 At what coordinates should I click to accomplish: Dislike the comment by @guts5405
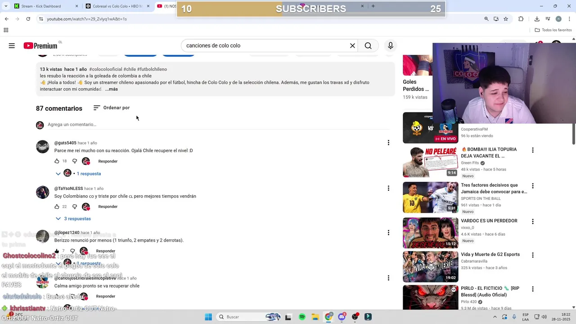pyautogui.click(x=75, y=161)
